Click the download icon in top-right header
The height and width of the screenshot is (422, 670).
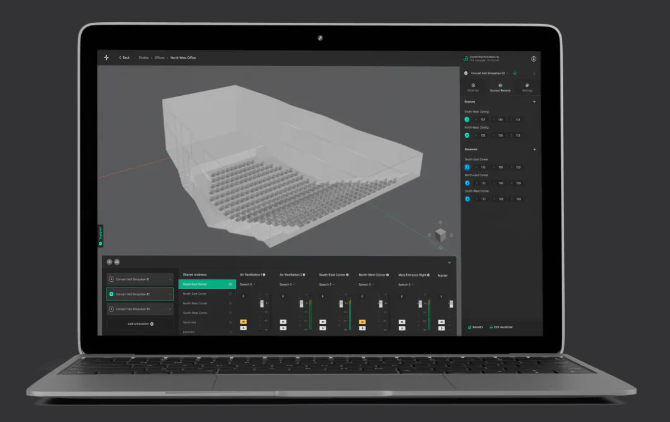(534, 59)
